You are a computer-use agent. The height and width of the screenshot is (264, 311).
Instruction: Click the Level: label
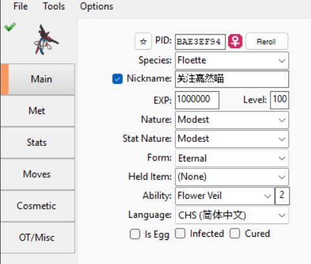255,100
